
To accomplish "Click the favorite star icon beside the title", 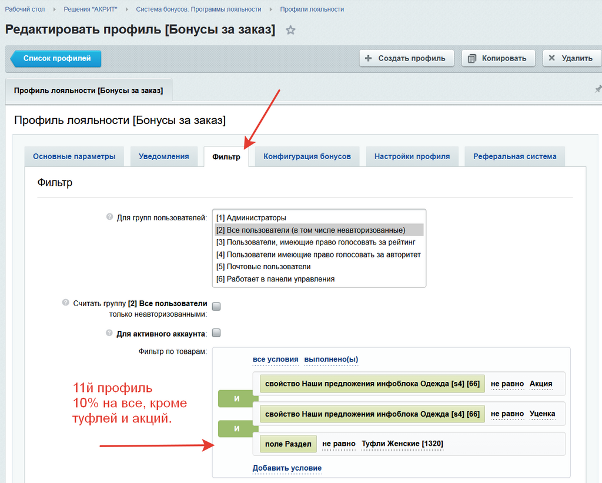I will pyautogui.click(x=290, y=30).
